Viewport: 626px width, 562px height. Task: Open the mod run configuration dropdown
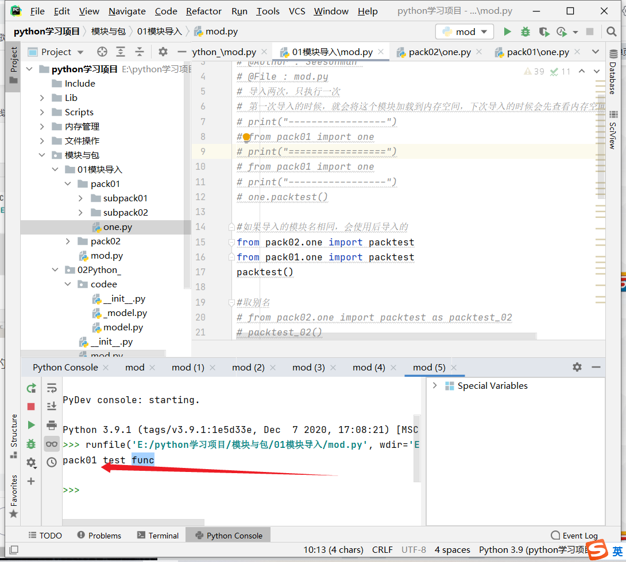coord(464,32)
